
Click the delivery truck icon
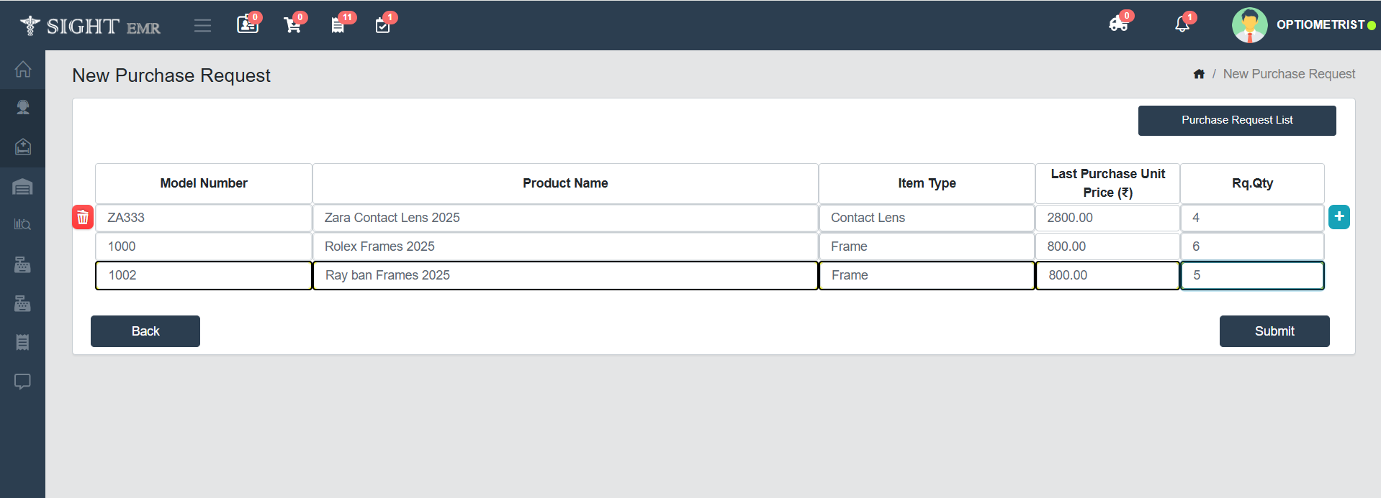click(1117, 24)
